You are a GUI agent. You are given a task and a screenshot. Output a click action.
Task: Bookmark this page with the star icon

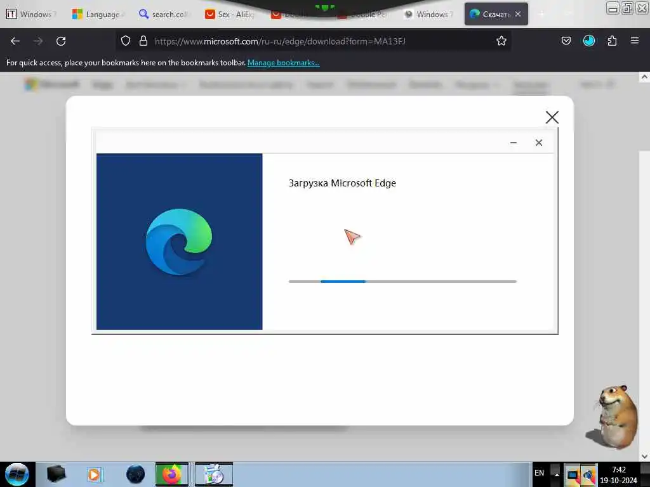click(x=501, y=41)
